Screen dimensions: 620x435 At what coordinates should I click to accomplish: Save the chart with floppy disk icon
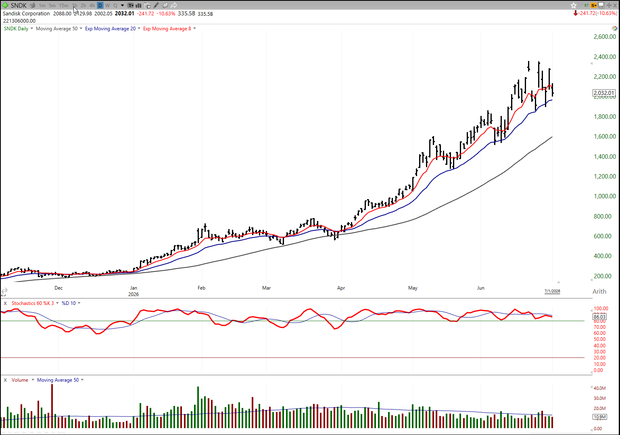pos(601,5)
